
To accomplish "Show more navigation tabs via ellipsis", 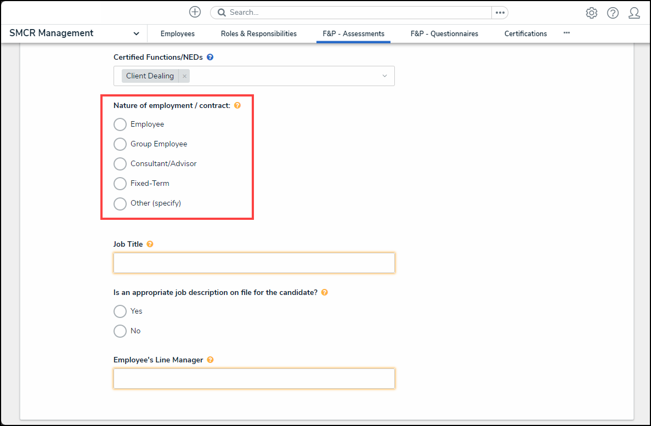I will point(567,33).
